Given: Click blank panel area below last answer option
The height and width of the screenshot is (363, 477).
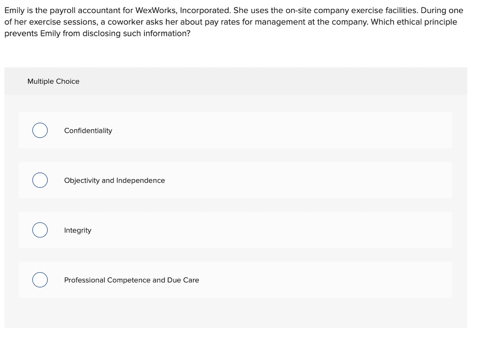Looking at the screenshot, I should coord(236,313).
